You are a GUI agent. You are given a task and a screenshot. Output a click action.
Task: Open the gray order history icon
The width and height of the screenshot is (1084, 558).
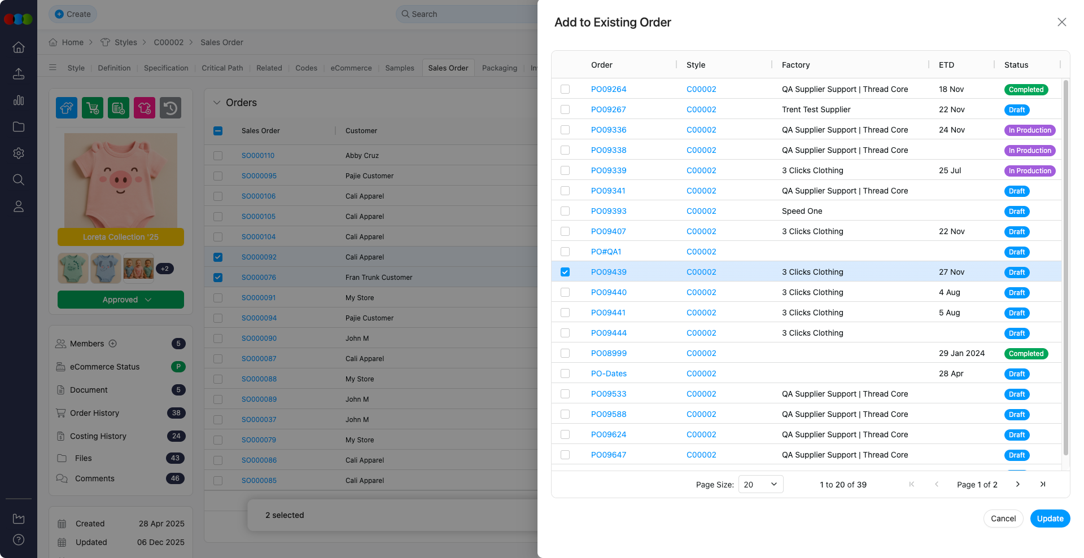coord(171,107)
